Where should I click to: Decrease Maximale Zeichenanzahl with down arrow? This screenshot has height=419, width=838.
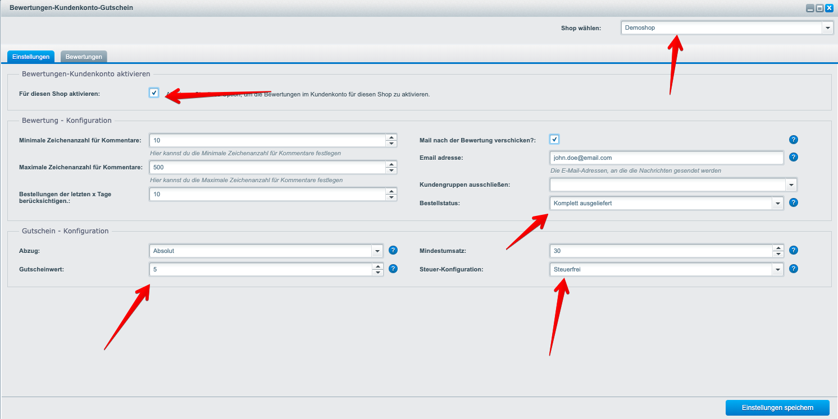[391, 171]
